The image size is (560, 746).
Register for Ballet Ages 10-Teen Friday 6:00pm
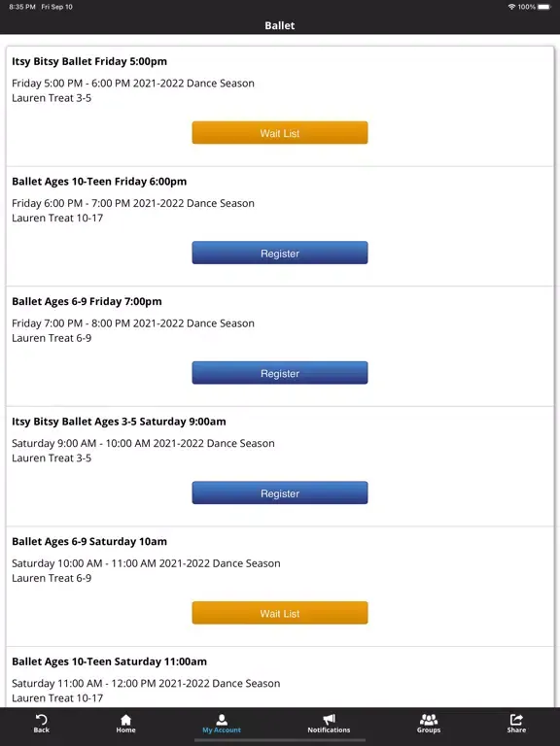coord(280,253)
